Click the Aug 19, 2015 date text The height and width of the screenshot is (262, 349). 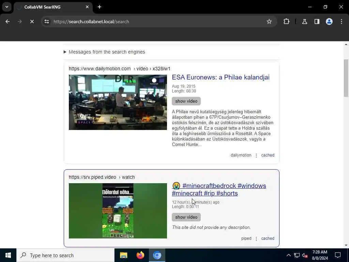[184, 86]
